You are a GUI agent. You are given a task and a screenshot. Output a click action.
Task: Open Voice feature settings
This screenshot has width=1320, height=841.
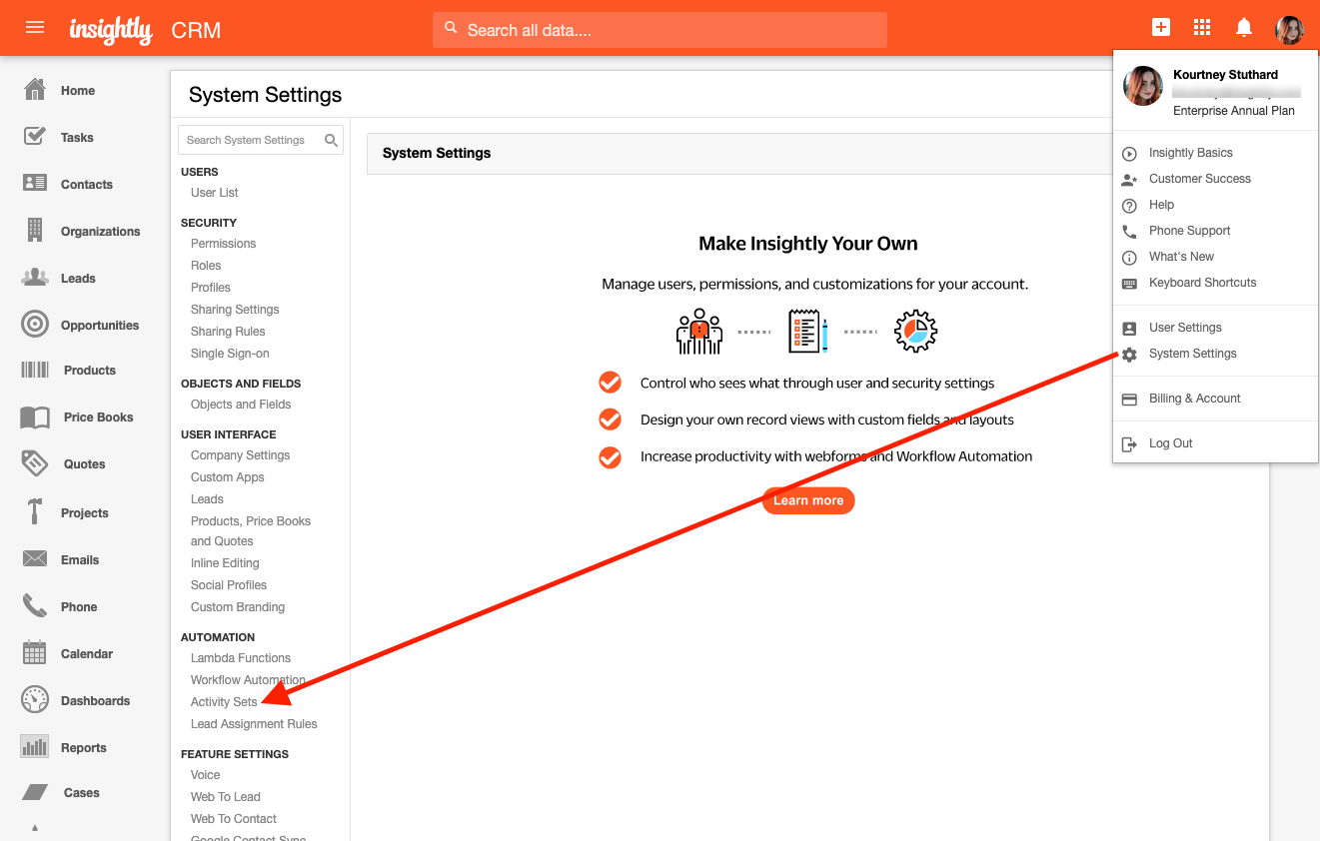[206, 775]
